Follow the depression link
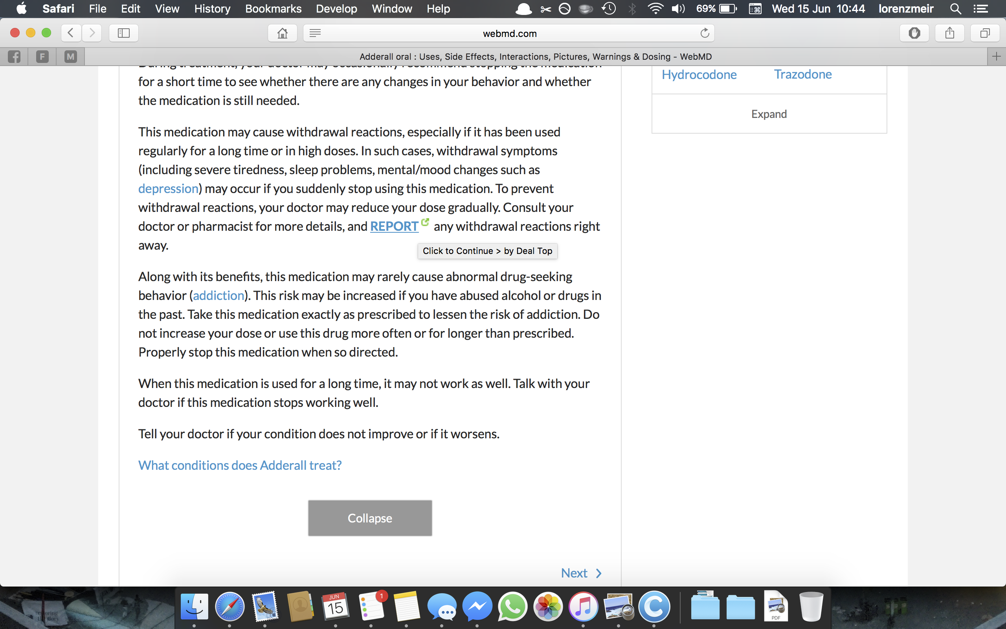Image resolution: width=1006 pixels, height=629 pixels. click(x=168, y=188)
